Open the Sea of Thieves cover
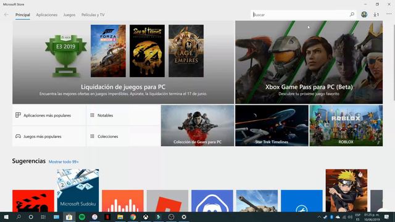 click(147, 51)
